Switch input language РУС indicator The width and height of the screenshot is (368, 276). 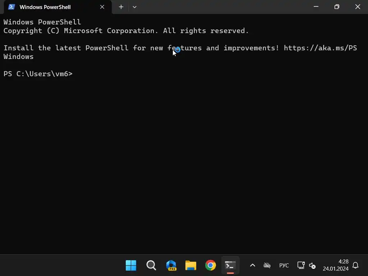point(284,266)
